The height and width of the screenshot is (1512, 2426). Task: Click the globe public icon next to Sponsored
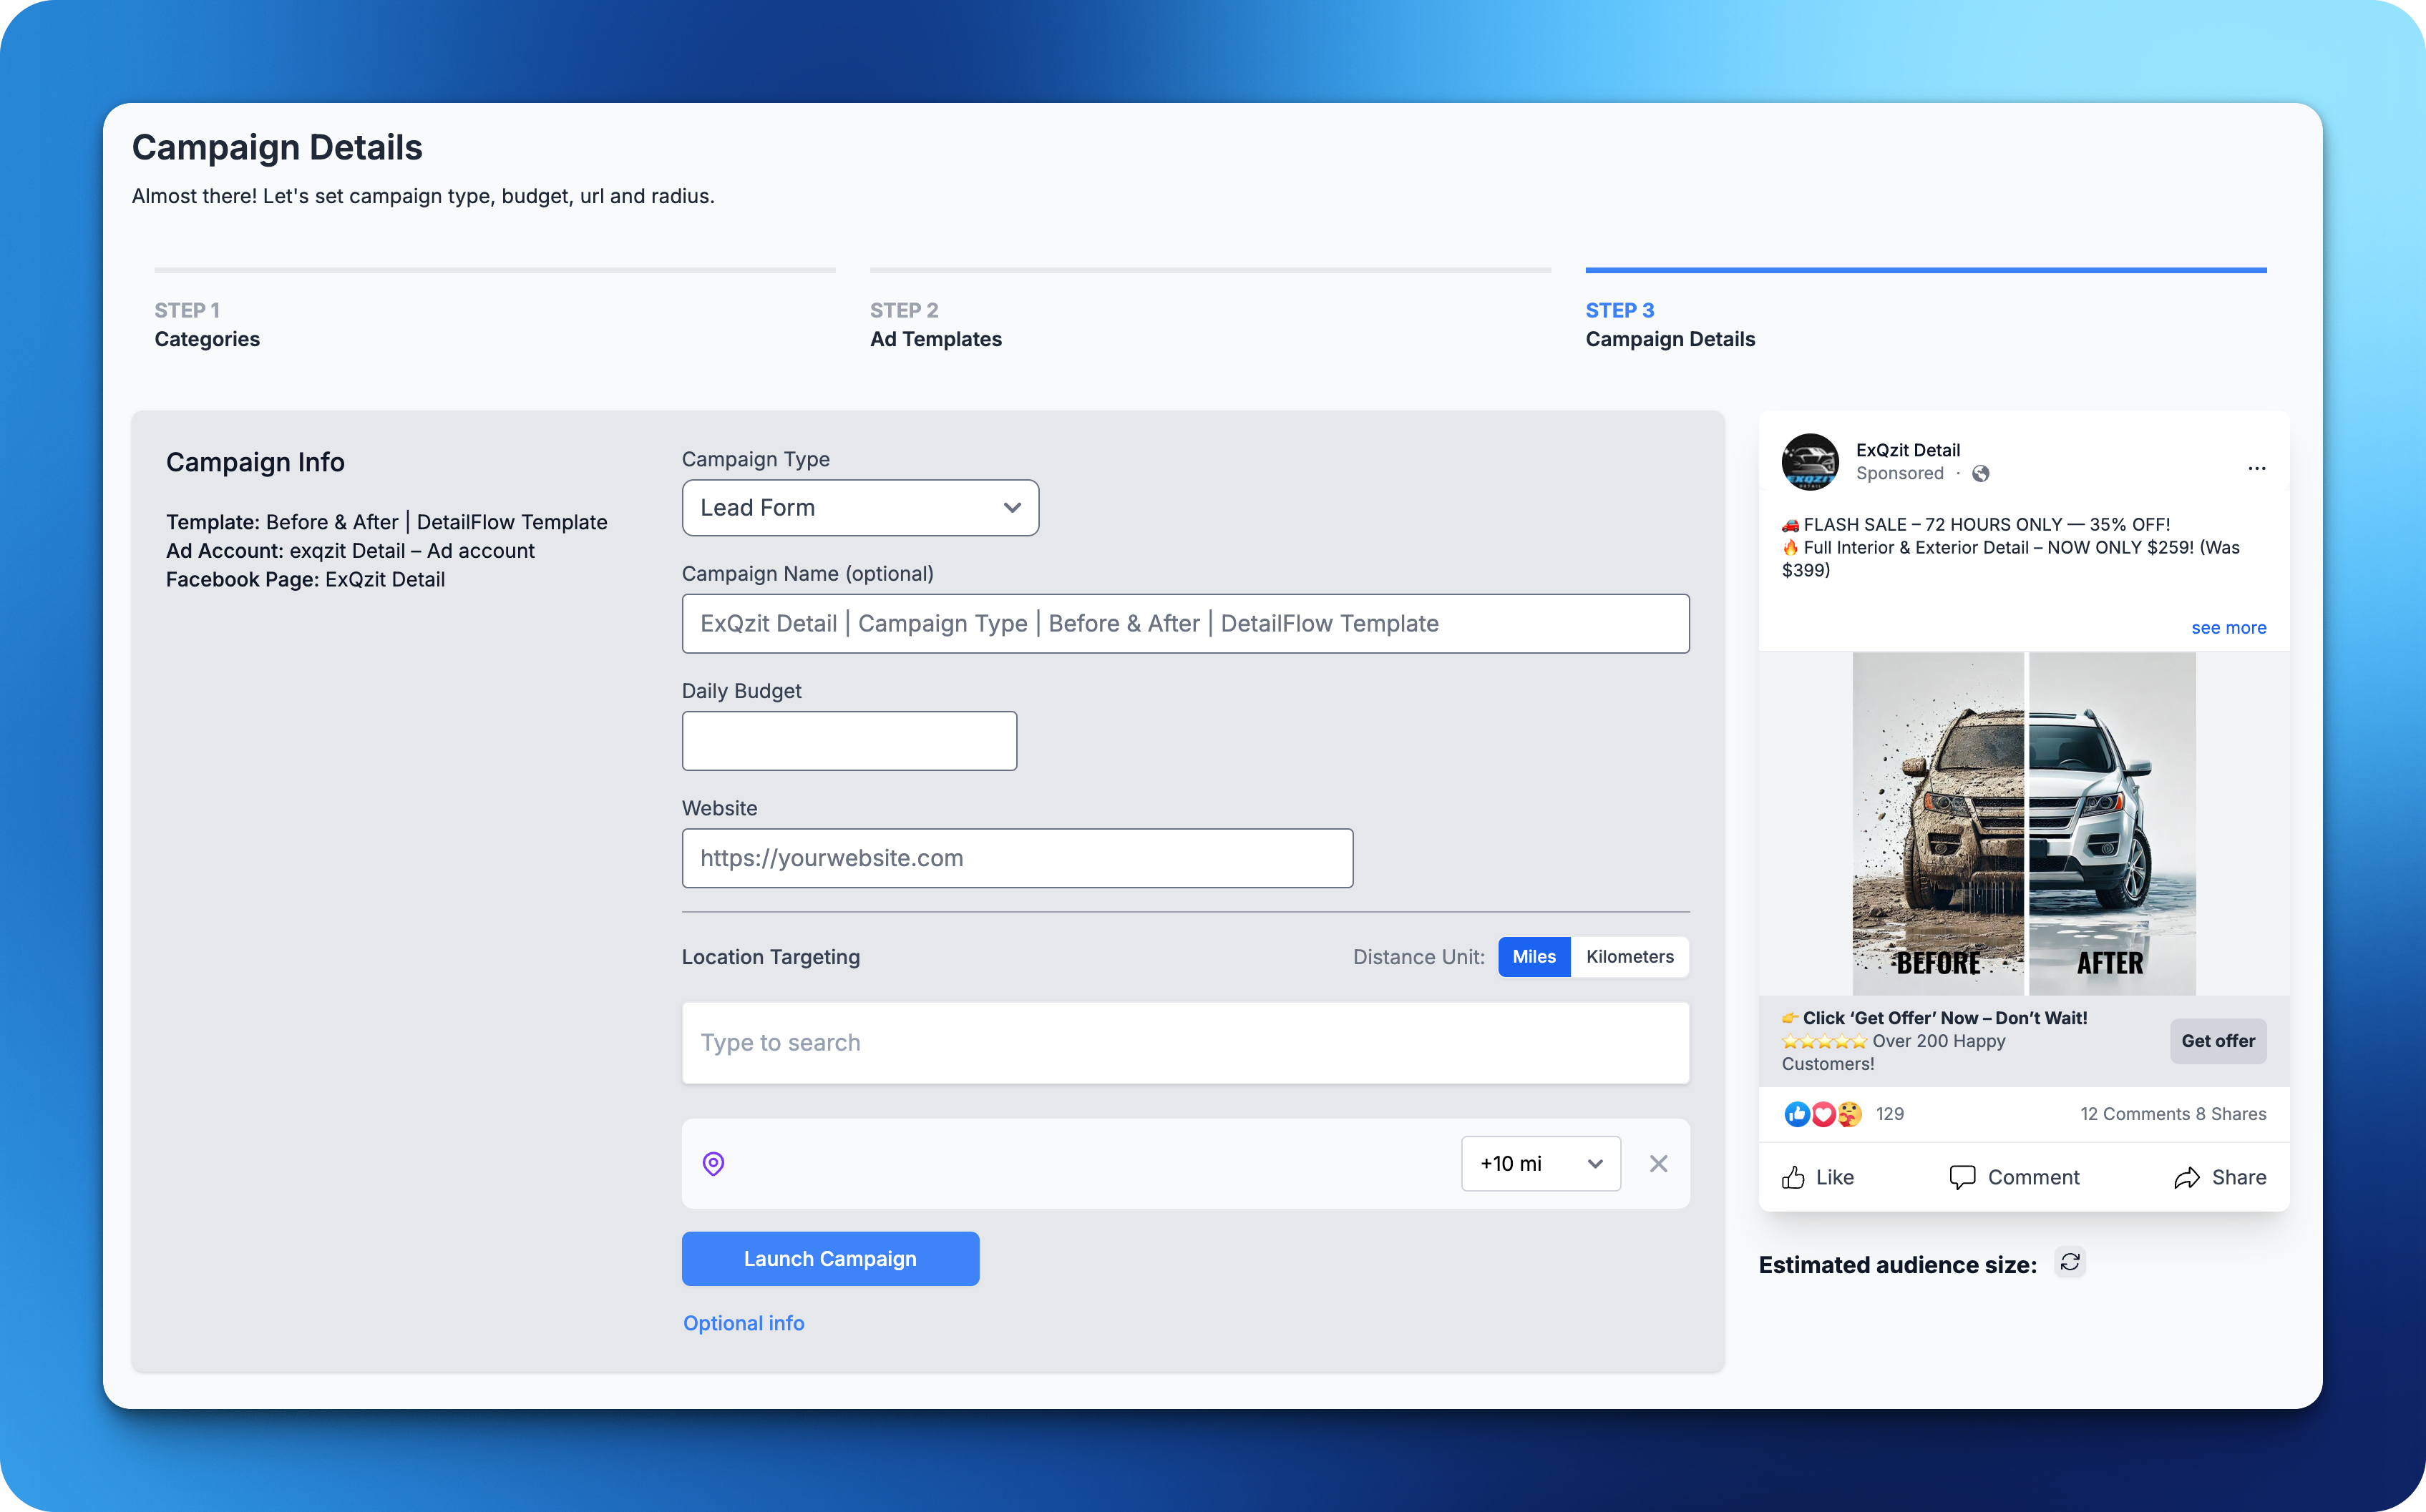tap(1981, 473)
